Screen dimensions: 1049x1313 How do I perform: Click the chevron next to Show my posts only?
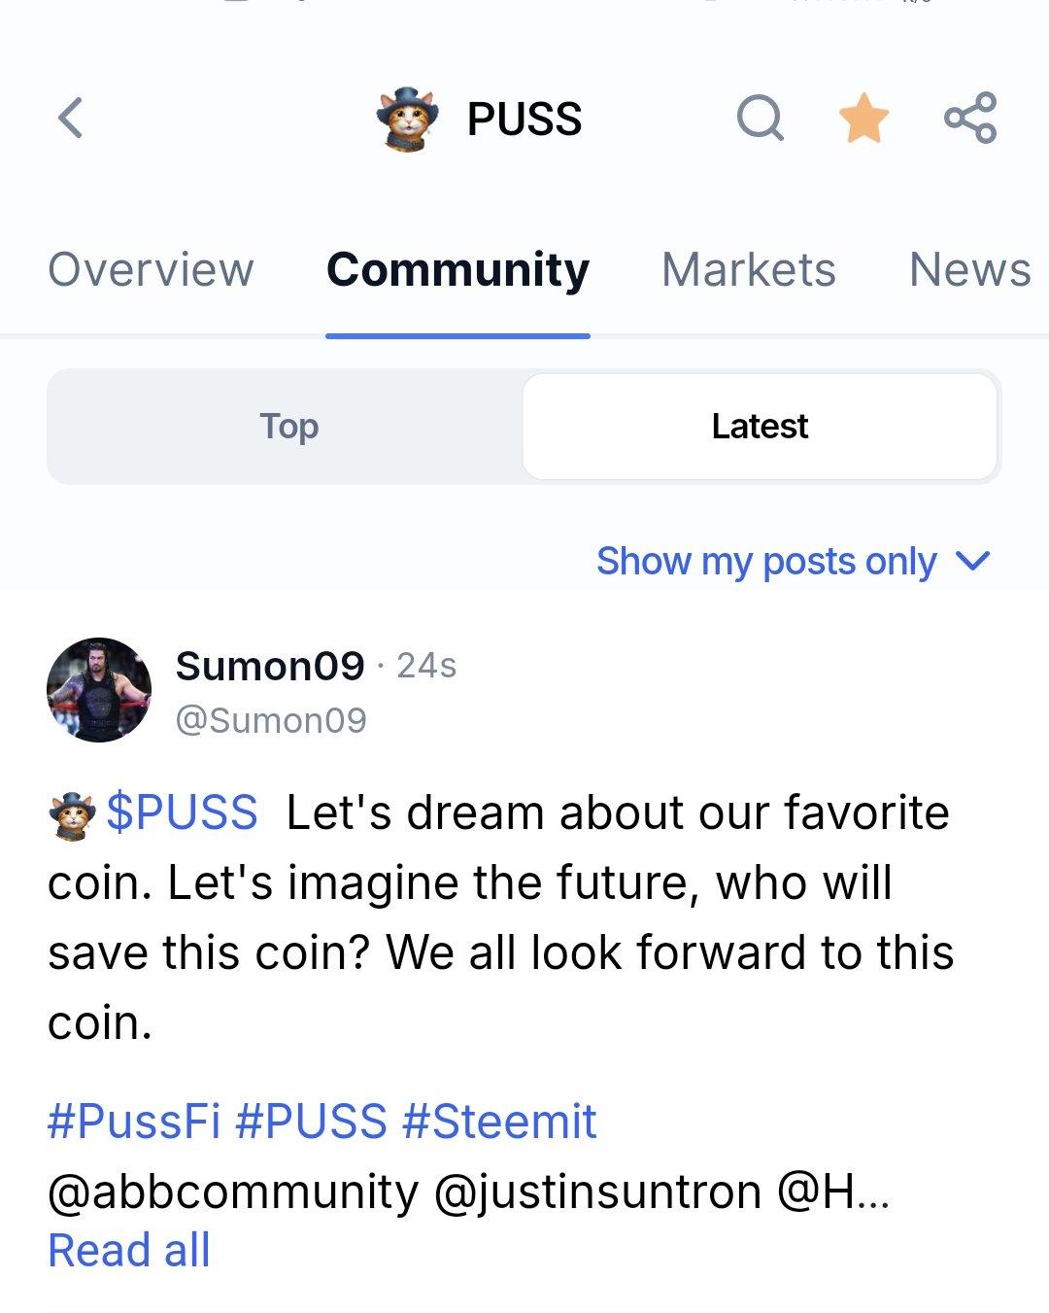coord(972,561)
